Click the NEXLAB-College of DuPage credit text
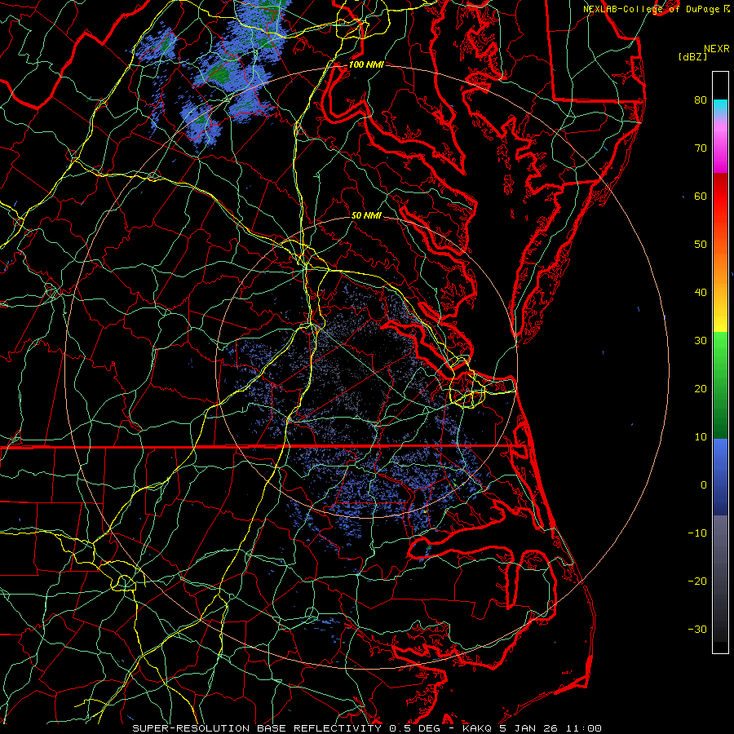The height and width of the screenshot is (734, 734). tap(652, 9)
